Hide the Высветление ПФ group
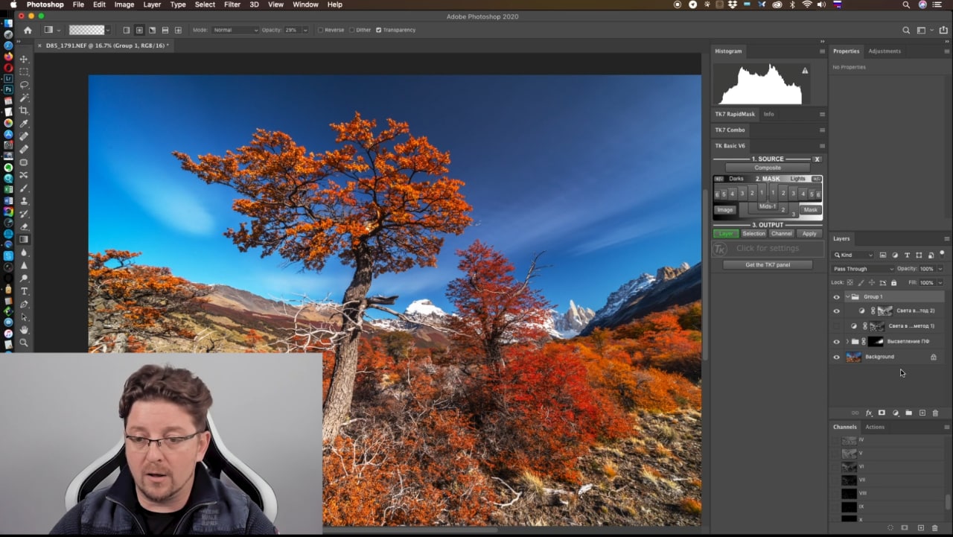Viewport: 953px width, 537px height. pyautogui.click(x=836, y=342)
